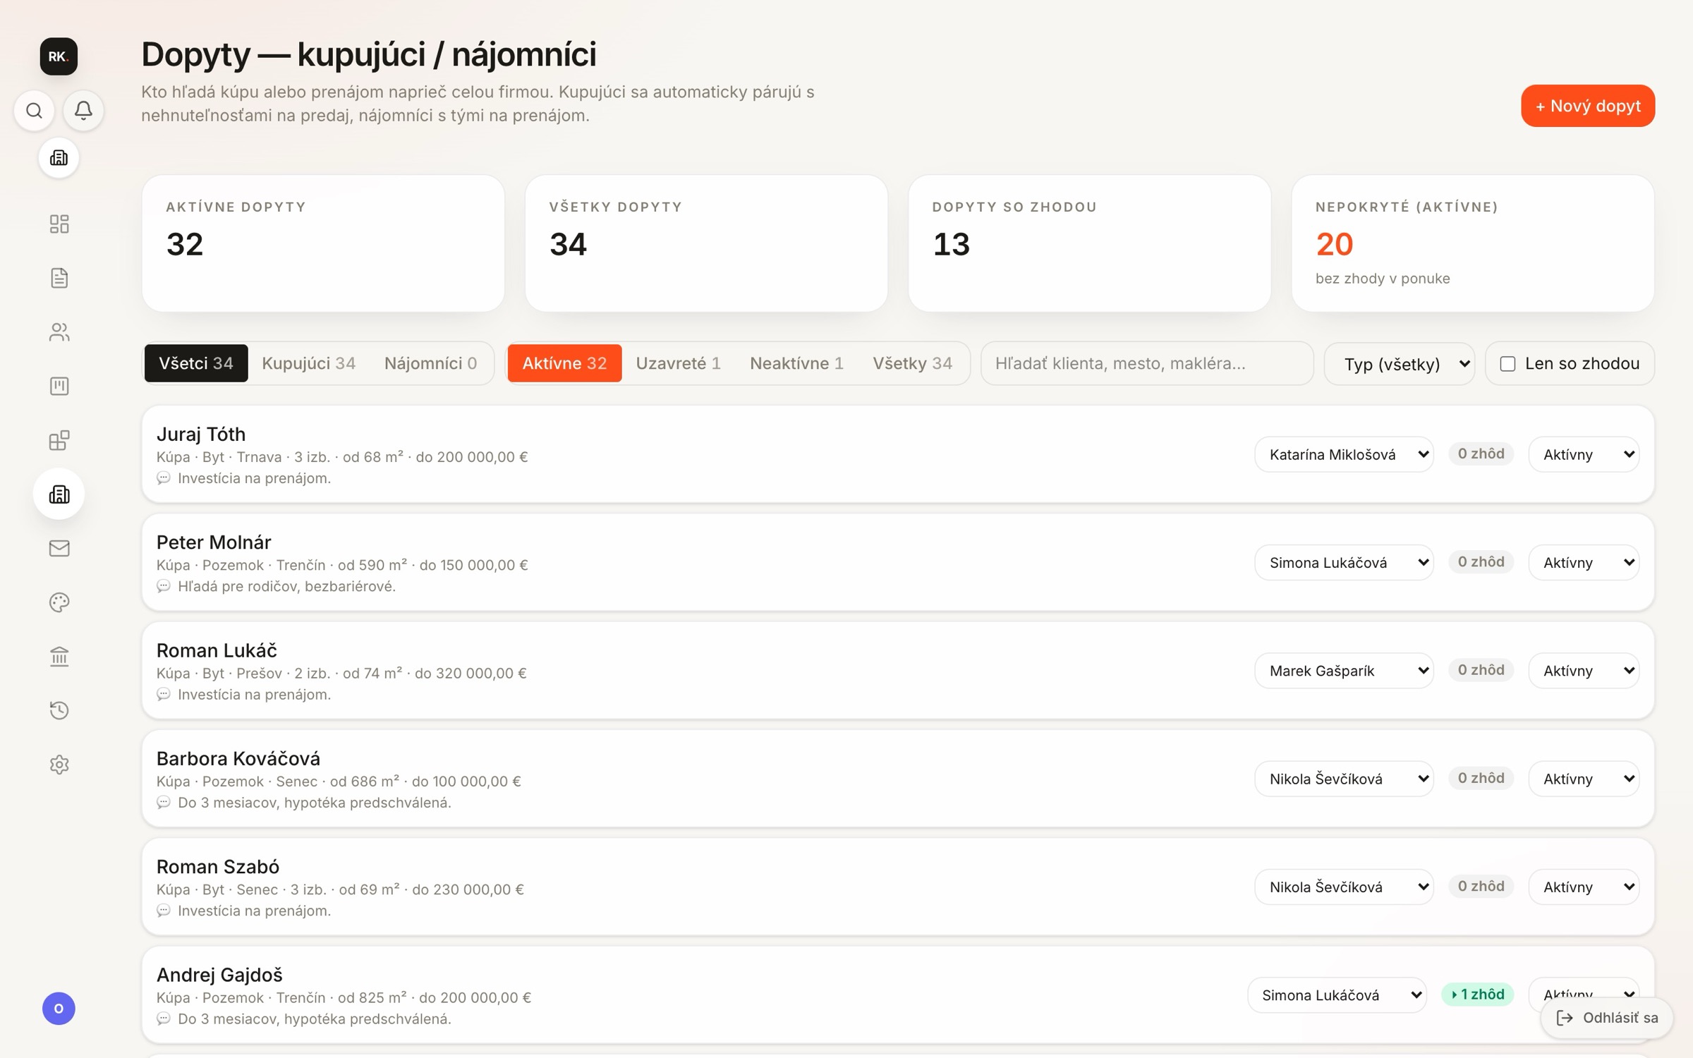
Task: Open the search icon in the sidebar
Action: 34,110
